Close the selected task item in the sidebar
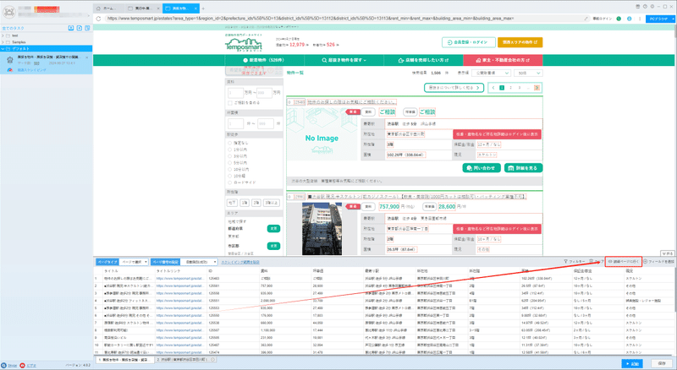This screenshot has width=677, height=370. 87,57
